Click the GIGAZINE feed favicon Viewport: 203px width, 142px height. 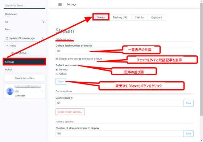click(13, 53)
